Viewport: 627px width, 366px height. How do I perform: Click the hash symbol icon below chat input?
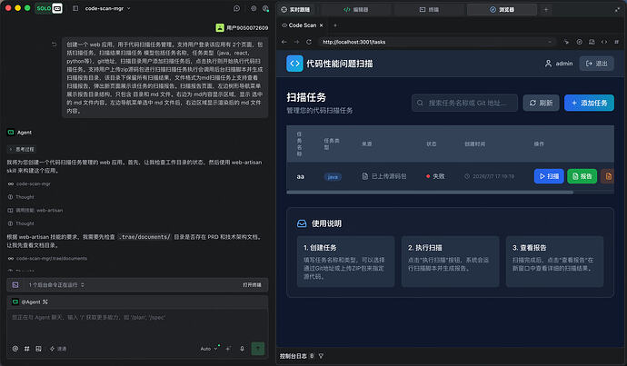tap(26, 349)
